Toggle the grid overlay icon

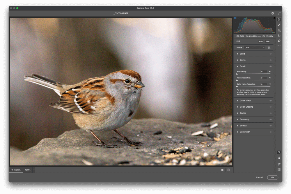click(x=279, y=169)
